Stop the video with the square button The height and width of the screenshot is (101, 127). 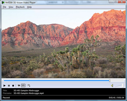click(13, 86)
